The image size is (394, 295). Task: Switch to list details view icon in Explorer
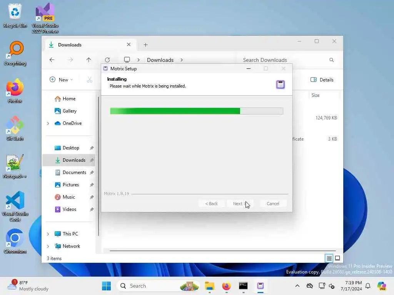click(329, 258)
